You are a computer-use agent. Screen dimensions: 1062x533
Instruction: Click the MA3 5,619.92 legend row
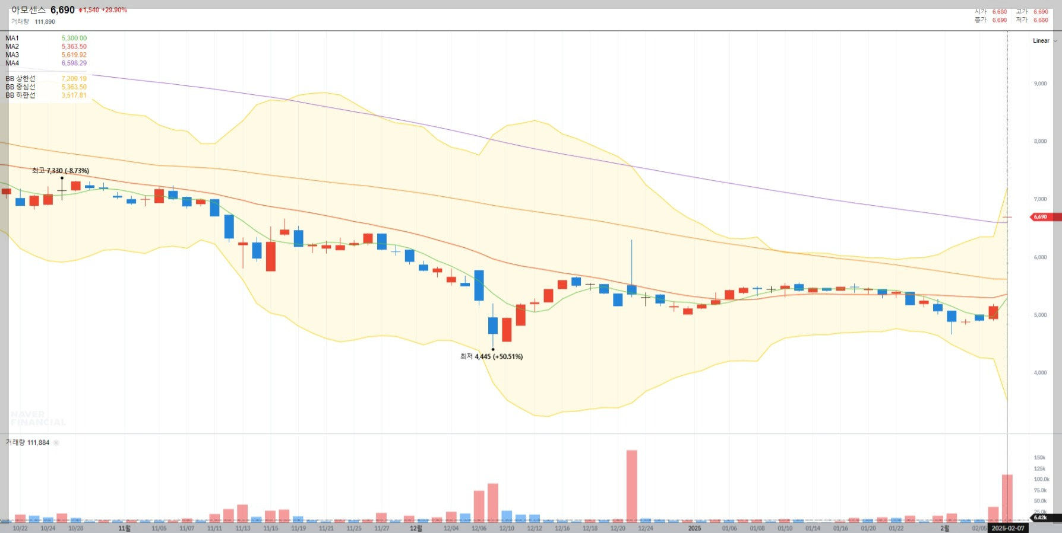pos(46,55)
